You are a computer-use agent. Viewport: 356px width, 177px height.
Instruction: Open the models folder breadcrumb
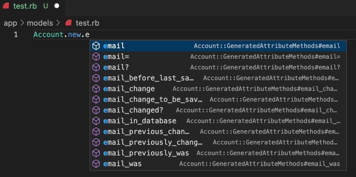[x=40, y=23]
